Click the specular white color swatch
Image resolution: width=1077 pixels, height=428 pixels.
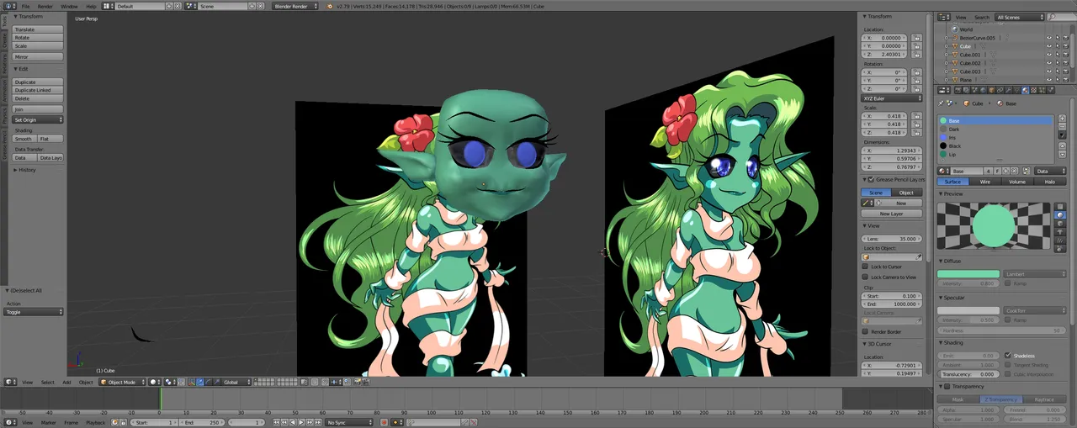pos(968,310)
